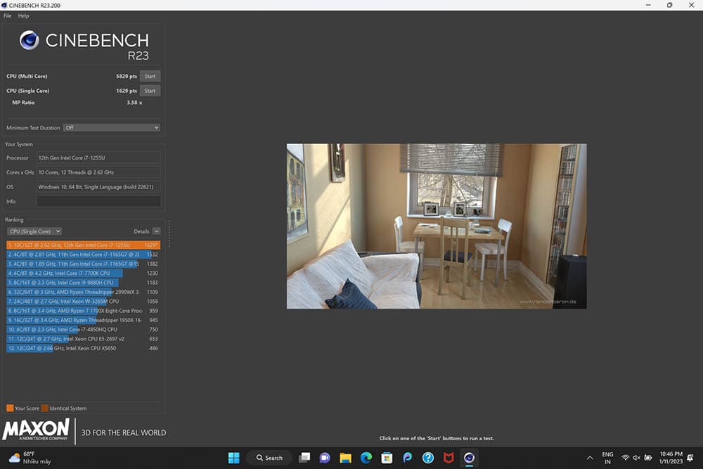This screenshot has width=703, height=469.
Task: Open Cinebench from the taskbar
Action: tap(469, 458)
